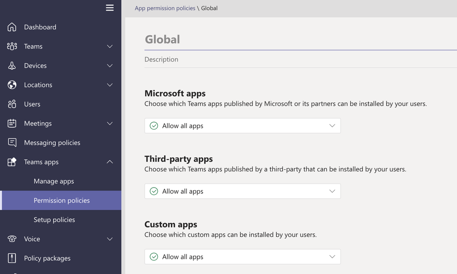Select Setup policies in sidebar
The width and height of the screenshot is (457, 274).
pos(54,220)
